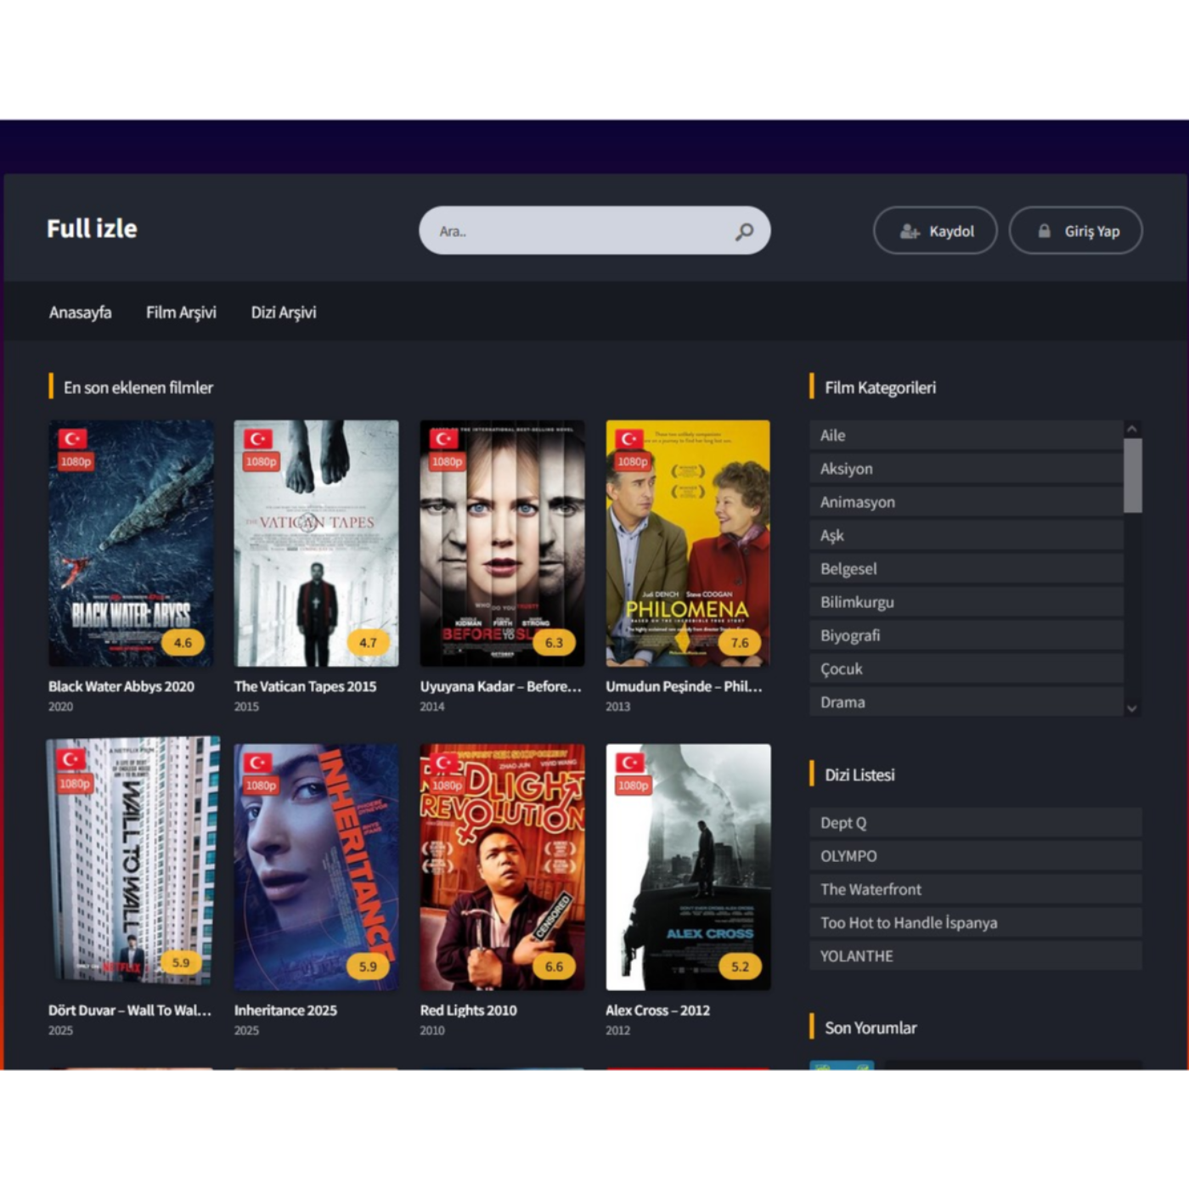
Task: Click the 5.2 rating badge on Alex Cross
Action: tap(739, 966)
